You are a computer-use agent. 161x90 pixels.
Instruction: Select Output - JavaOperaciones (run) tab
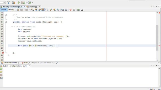[x=15, y=66]
